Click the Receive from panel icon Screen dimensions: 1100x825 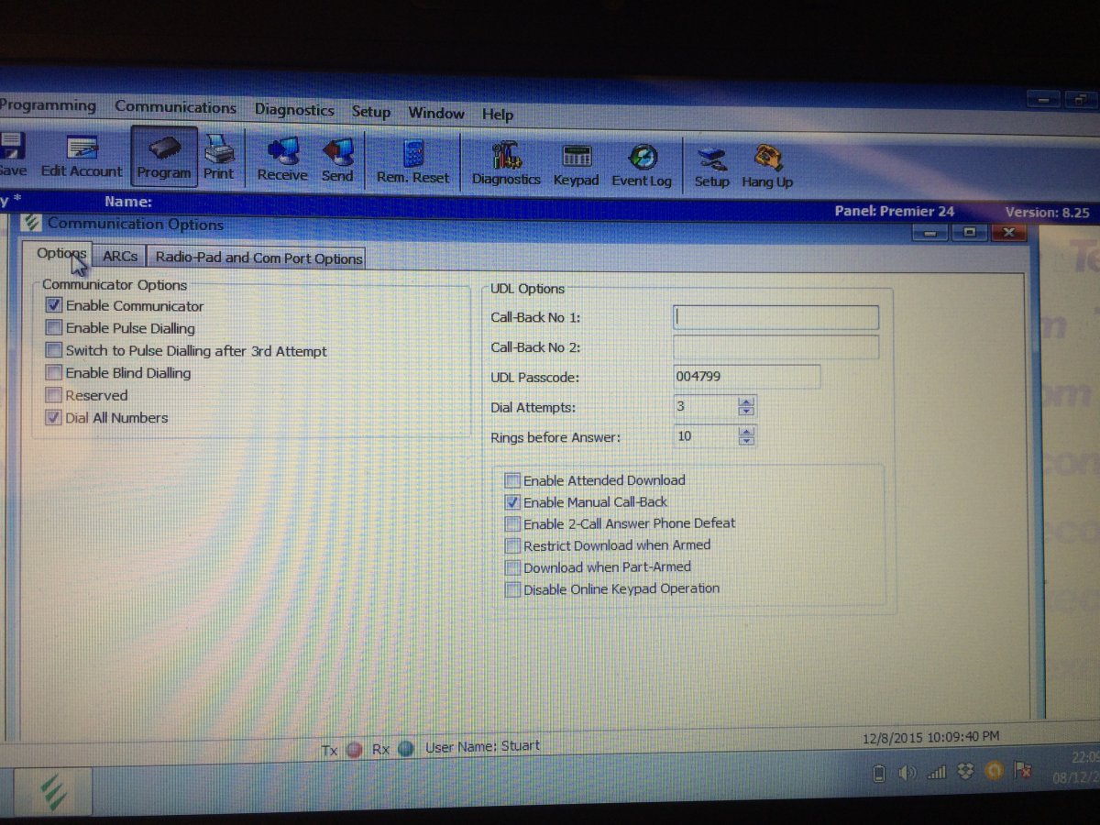click(x=282, y=158)
